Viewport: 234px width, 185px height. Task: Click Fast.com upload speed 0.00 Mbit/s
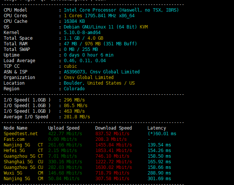(x=62, y=139)
